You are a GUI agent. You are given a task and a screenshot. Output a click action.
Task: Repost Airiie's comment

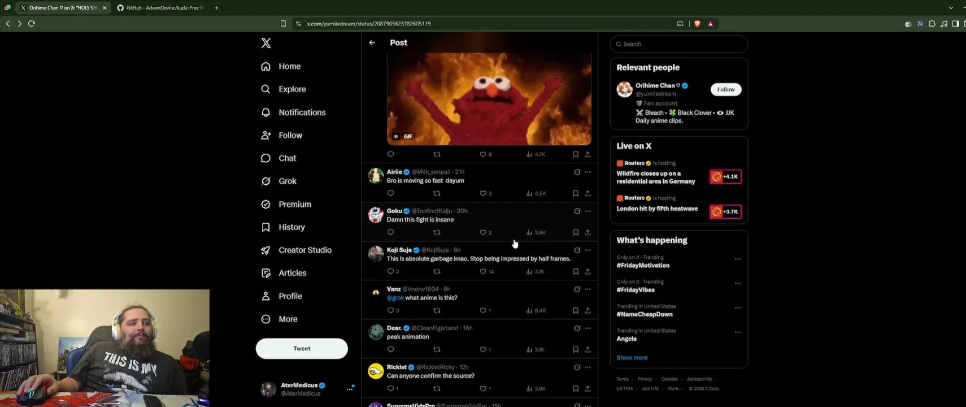[x=437, y=193]
